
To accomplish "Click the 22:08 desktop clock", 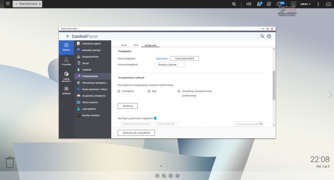I will (320, 159).
